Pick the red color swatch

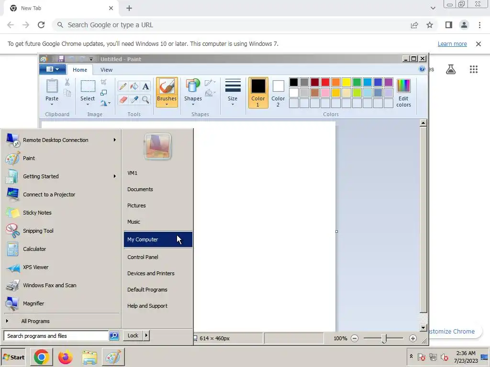pos(325,82)
